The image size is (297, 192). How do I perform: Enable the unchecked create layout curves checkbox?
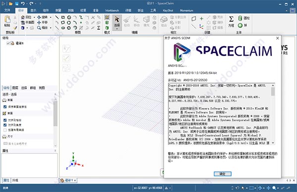tap(5, 130)
